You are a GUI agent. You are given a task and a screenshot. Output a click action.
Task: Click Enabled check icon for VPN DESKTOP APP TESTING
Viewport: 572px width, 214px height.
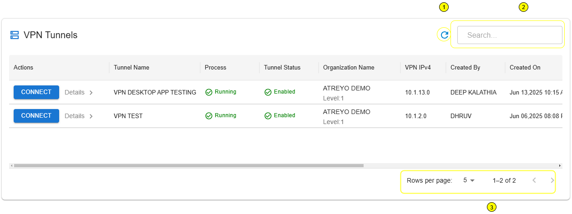pyautogui.click(x=268, y=92)
